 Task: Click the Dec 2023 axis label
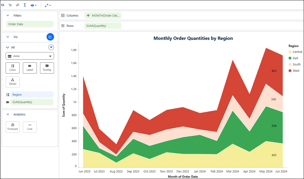point(183,171)
